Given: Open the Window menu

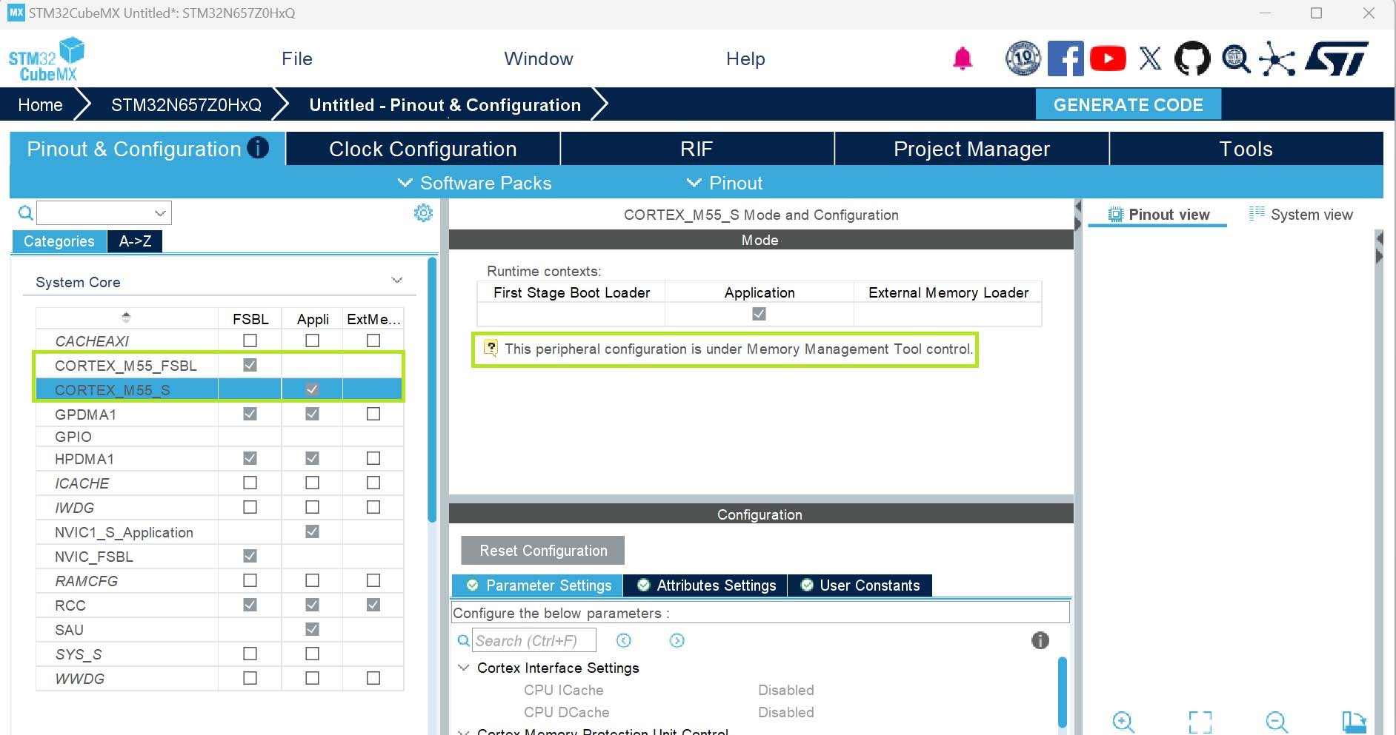Looking at the screenshot, I should pos(539,58).
